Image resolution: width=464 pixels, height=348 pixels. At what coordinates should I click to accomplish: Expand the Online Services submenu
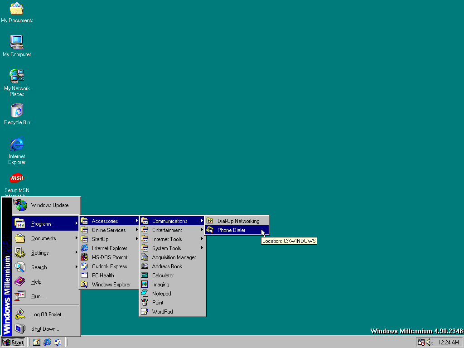click(x=109, y=230)
